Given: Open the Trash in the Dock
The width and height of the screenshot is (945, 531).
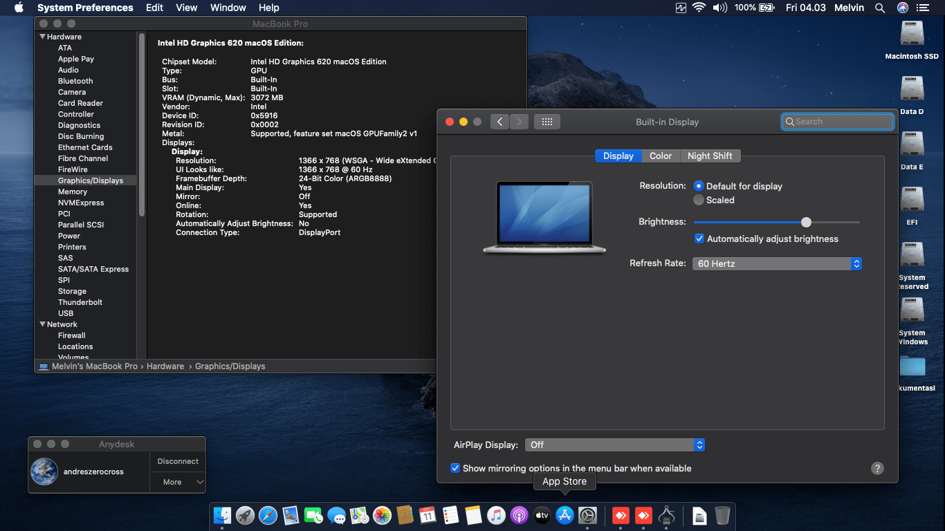Looking at the screenshot, I should point(722,515).
